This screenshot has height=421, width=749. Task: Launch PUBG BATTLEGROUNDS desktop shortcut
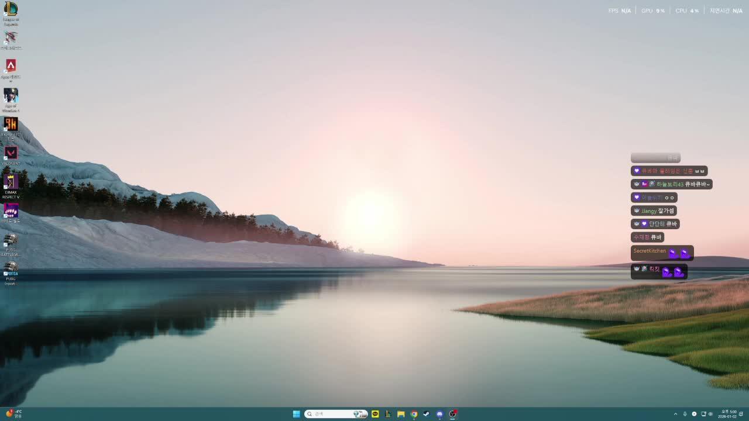pyautogui.click(x=11, y=240)
